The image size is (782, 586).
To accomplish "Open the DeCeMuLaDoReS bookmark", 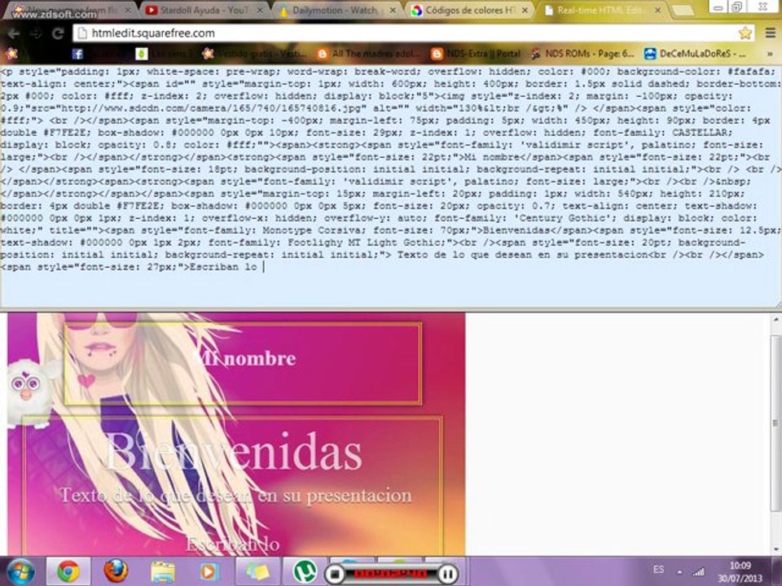I will [x=695, y=54].
